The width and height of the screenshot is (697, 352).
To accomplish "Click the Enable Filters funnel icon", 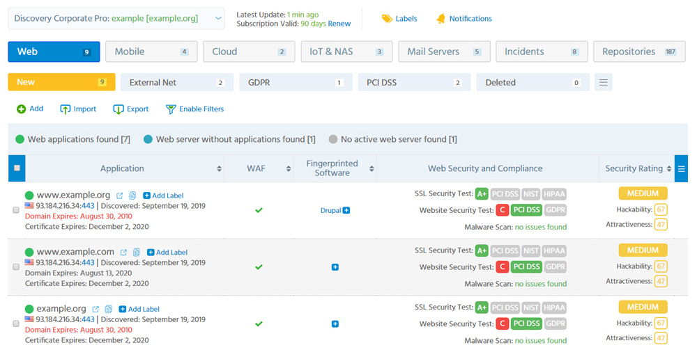I will pyautogui.click(x=170, y=109).
